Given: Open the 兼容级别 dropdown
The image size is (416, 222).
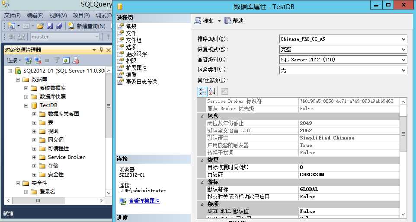Looking at the screenshot, I should pos(403,60).
